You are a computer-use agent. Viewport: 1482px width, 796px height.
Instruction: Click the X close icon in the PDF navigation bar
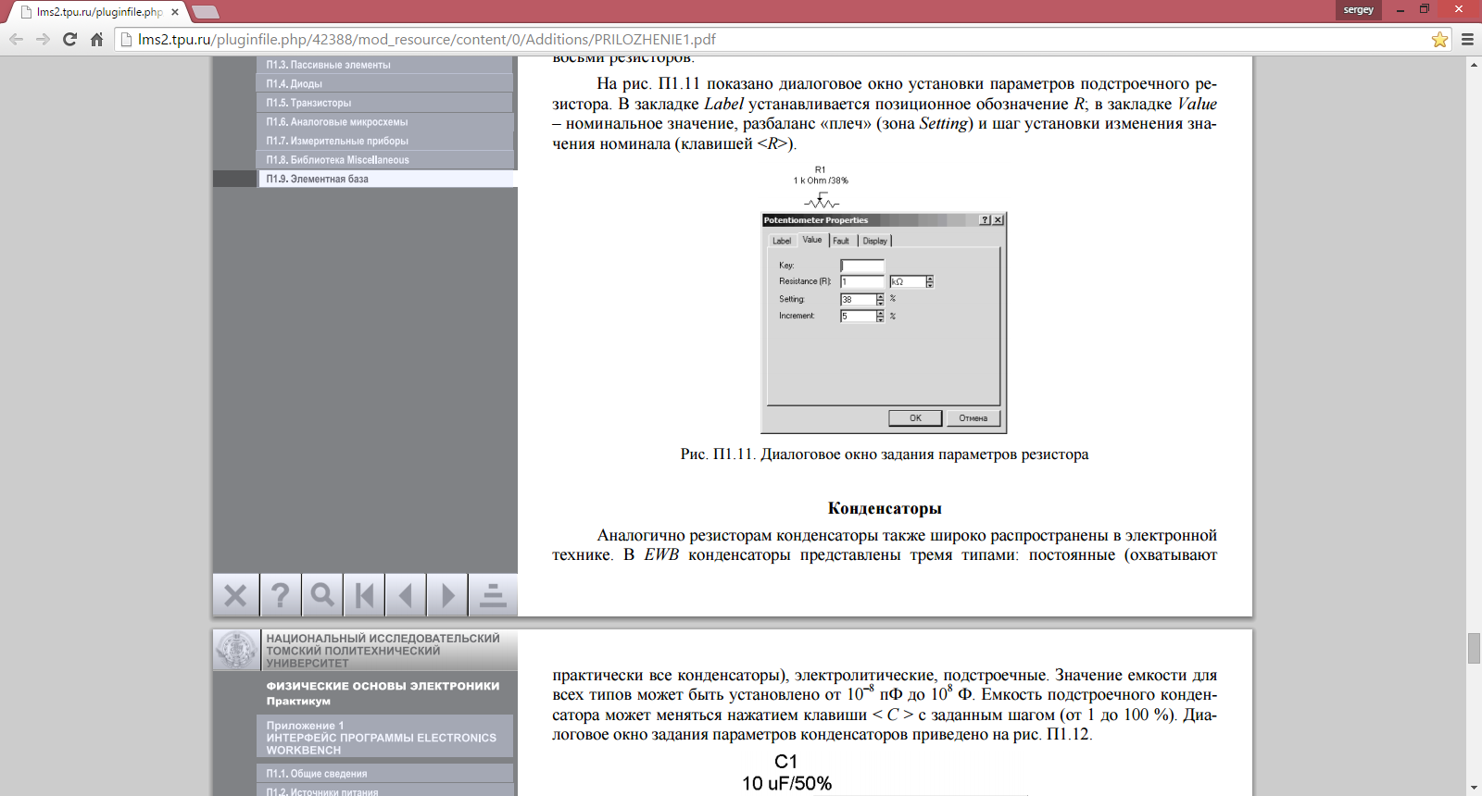[x=236, y=595]
